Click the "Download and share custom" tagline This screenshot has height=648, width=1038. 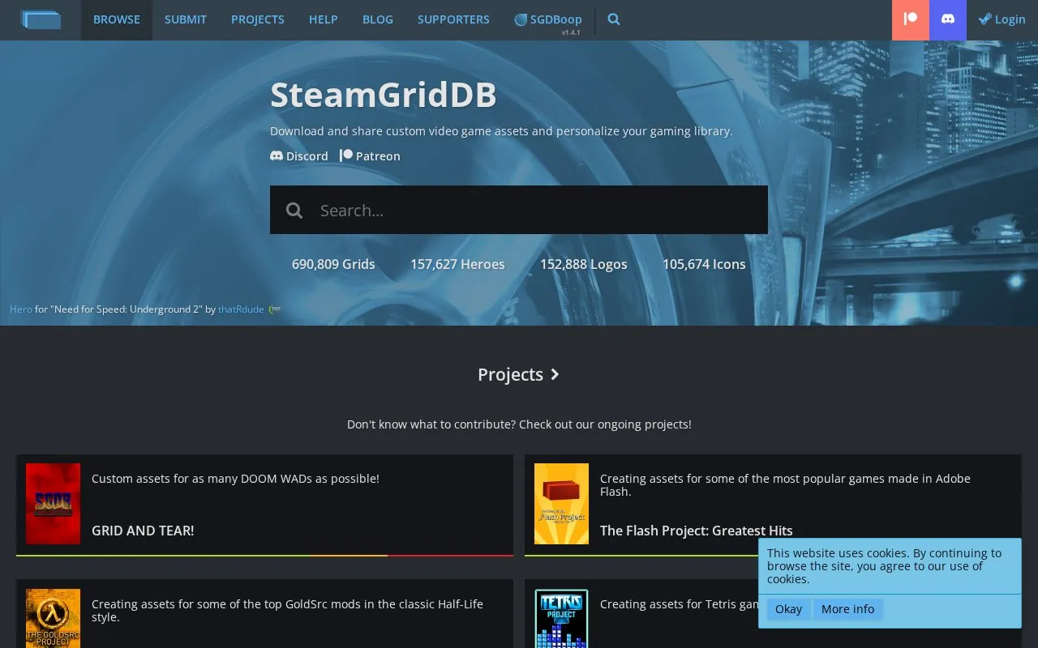pyautogui.click(x=501, y=131)
